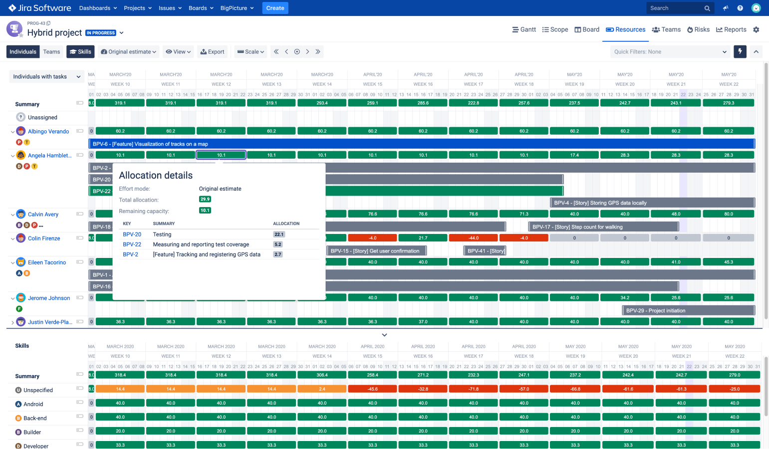Open the project status dropdown arrow
This screenshot has height=449, width=769.
[121, 33]
